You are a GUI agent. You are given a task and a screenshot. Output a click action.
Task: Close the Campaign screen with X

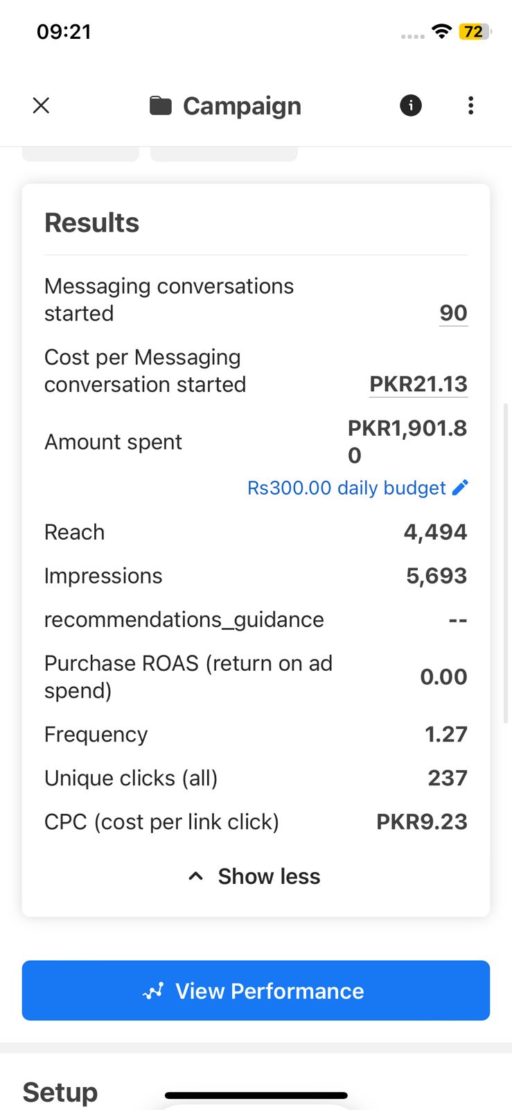[42, 105]
